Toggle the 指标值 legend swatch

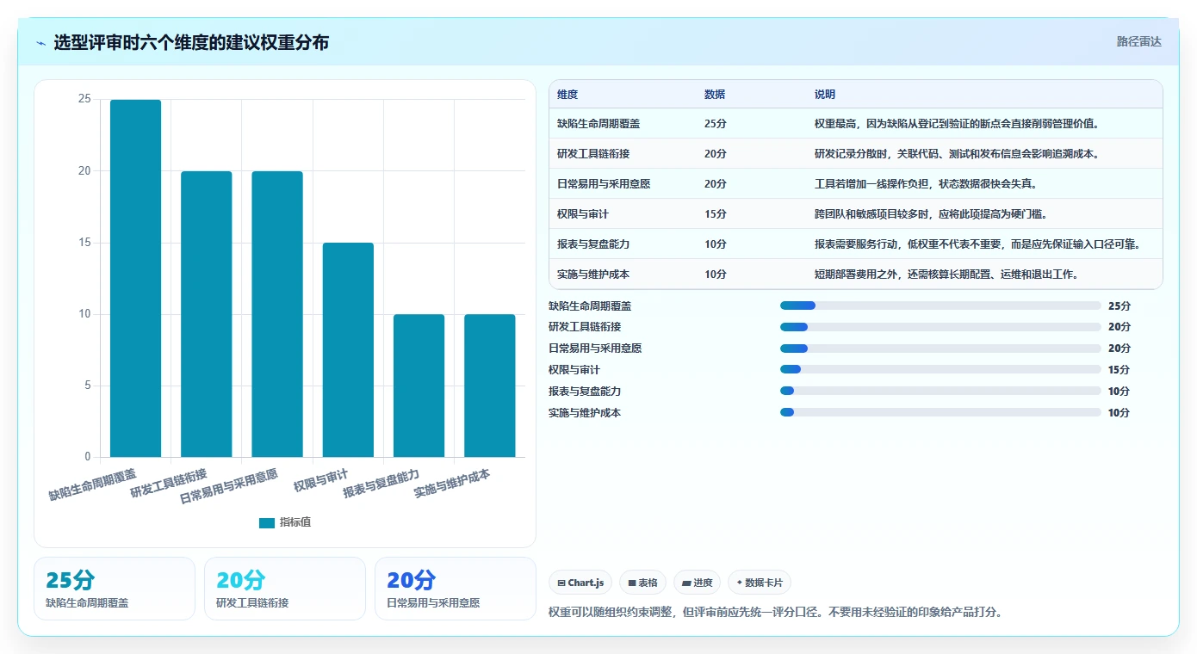pos(267,522)
